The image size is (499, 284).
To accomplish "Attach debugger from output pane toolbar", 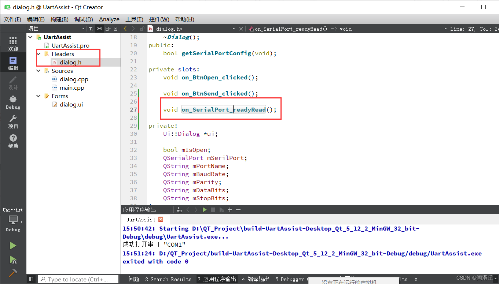I will point(221,210).
